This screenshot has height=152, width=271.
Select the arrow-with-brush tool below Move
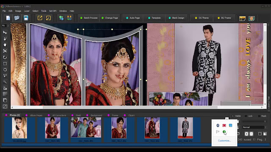click(x=5, y=38)
